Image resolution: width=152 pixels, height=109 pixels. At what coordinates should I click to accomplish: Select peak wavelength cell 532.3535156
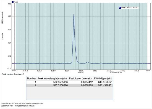pyautogui.click(x=61, y=82)
